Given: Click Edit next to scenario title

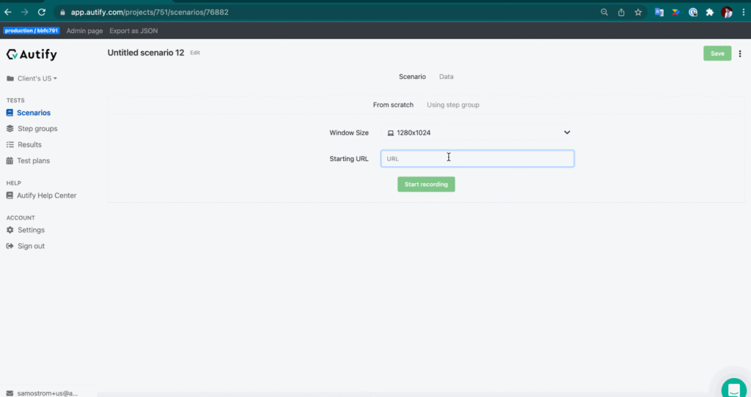Looking at the screenshot, I should tap(194, 53).
